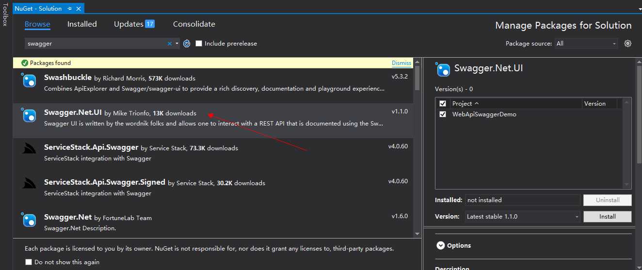
Task: Open package source settings gear
Action: (628, 44)
